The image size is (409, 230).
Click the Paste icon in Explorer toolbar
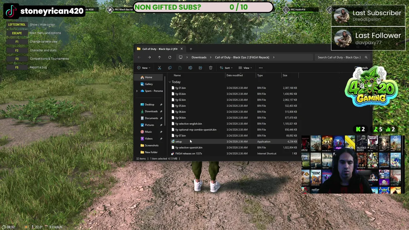point(180,68)
